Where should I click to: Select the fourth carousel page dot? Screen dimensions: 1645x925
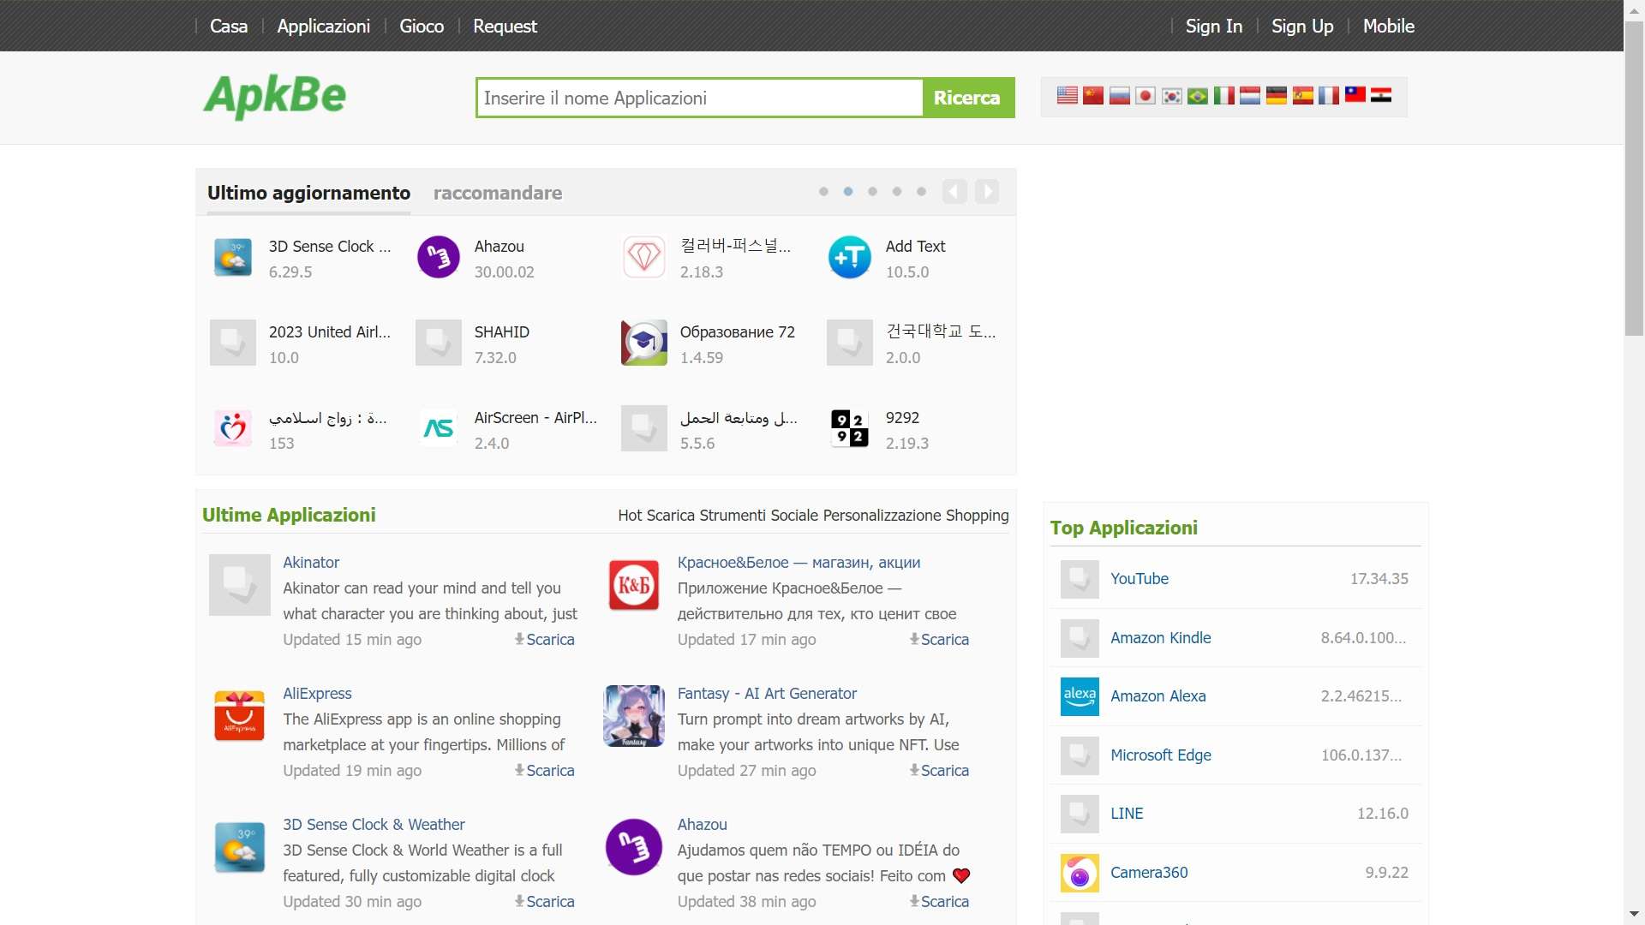pos(897,192)
